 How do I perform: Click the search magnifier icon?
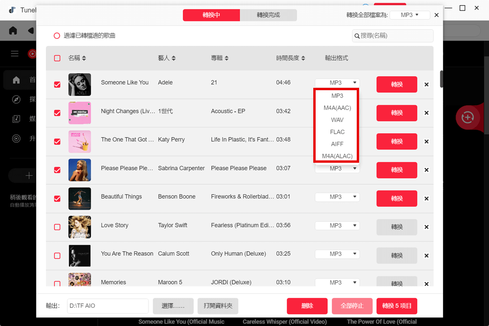pos(357,36)
